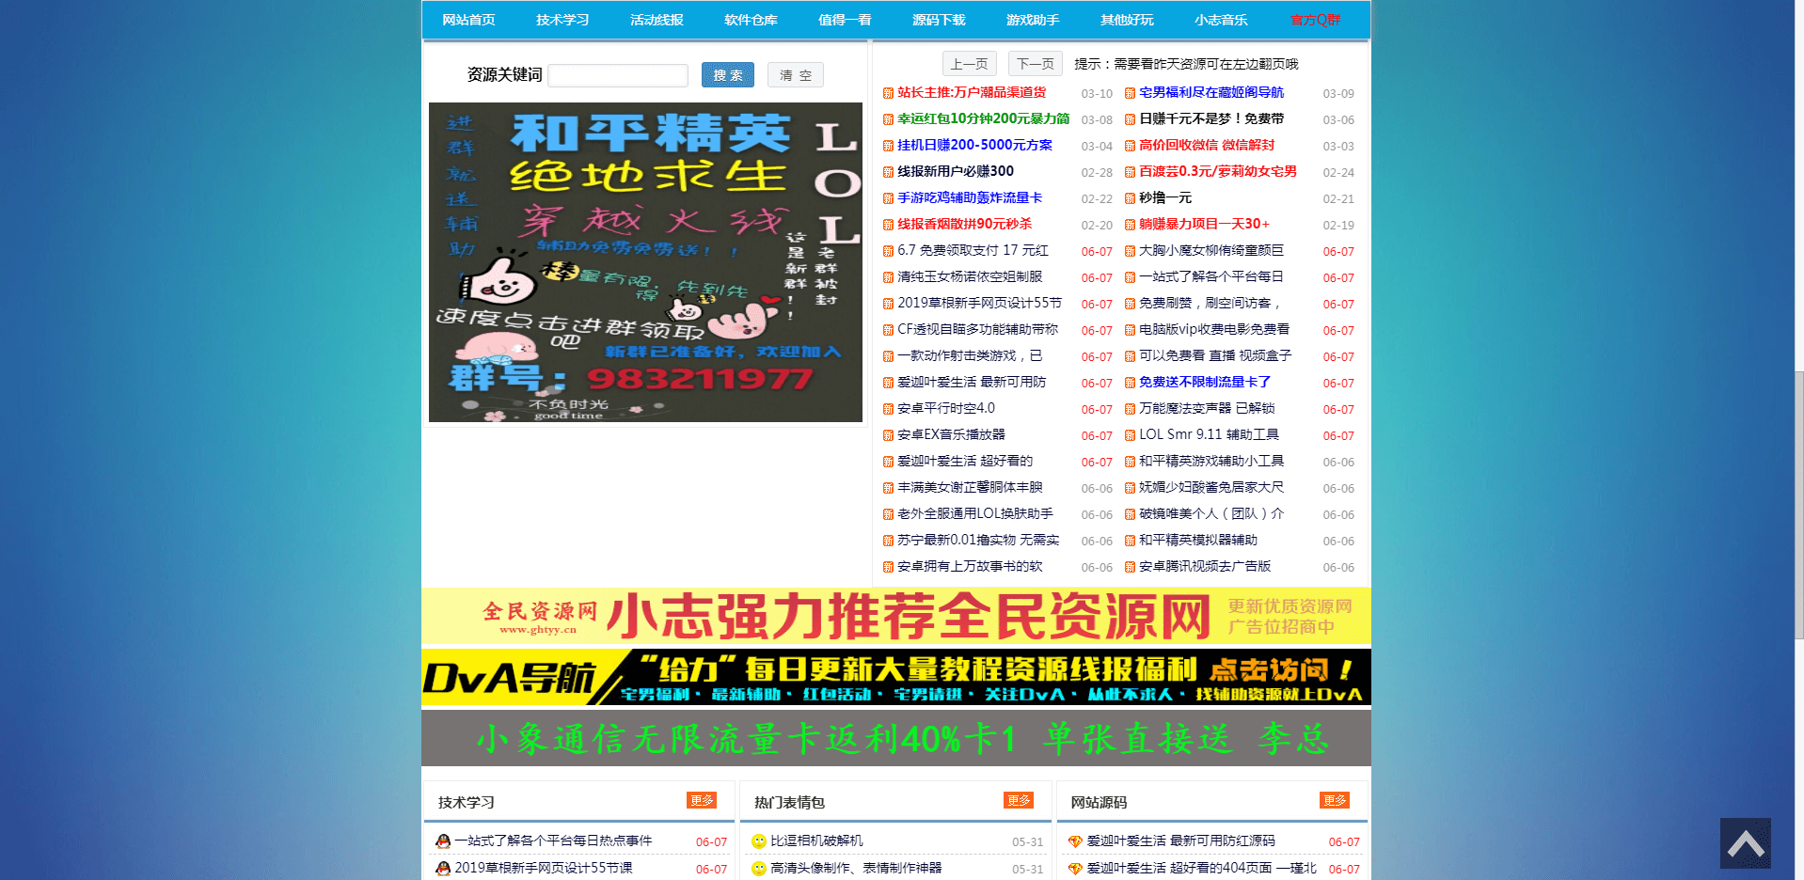Click the smiley icon beside 高清头像制作 entry

point(757,869)
